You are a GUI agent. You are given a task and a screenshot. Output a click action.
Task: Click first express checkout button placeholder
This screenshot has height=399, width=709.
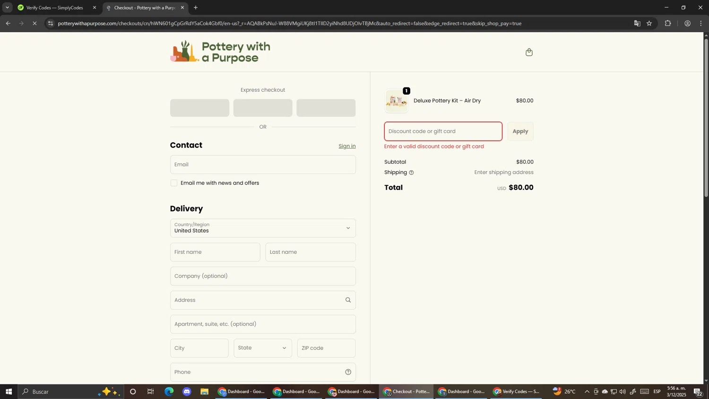point(199,108)
